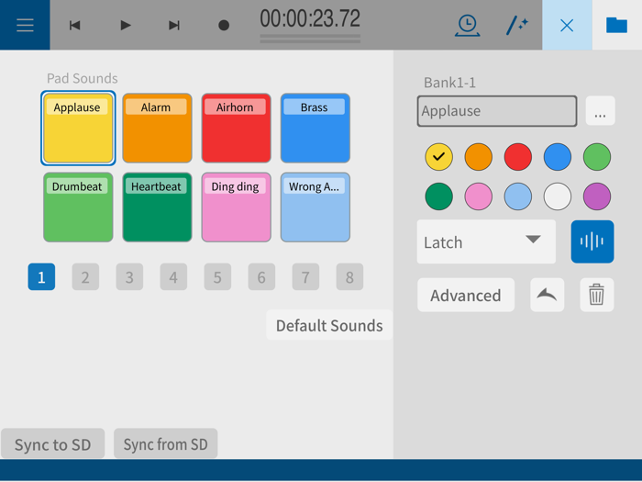
Task: Click the reply arrow icon
Action: point(547,295)
